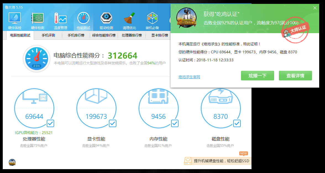Switch to 手机排行榜 tab
The image size is (325, 173).
coord(76,35)
